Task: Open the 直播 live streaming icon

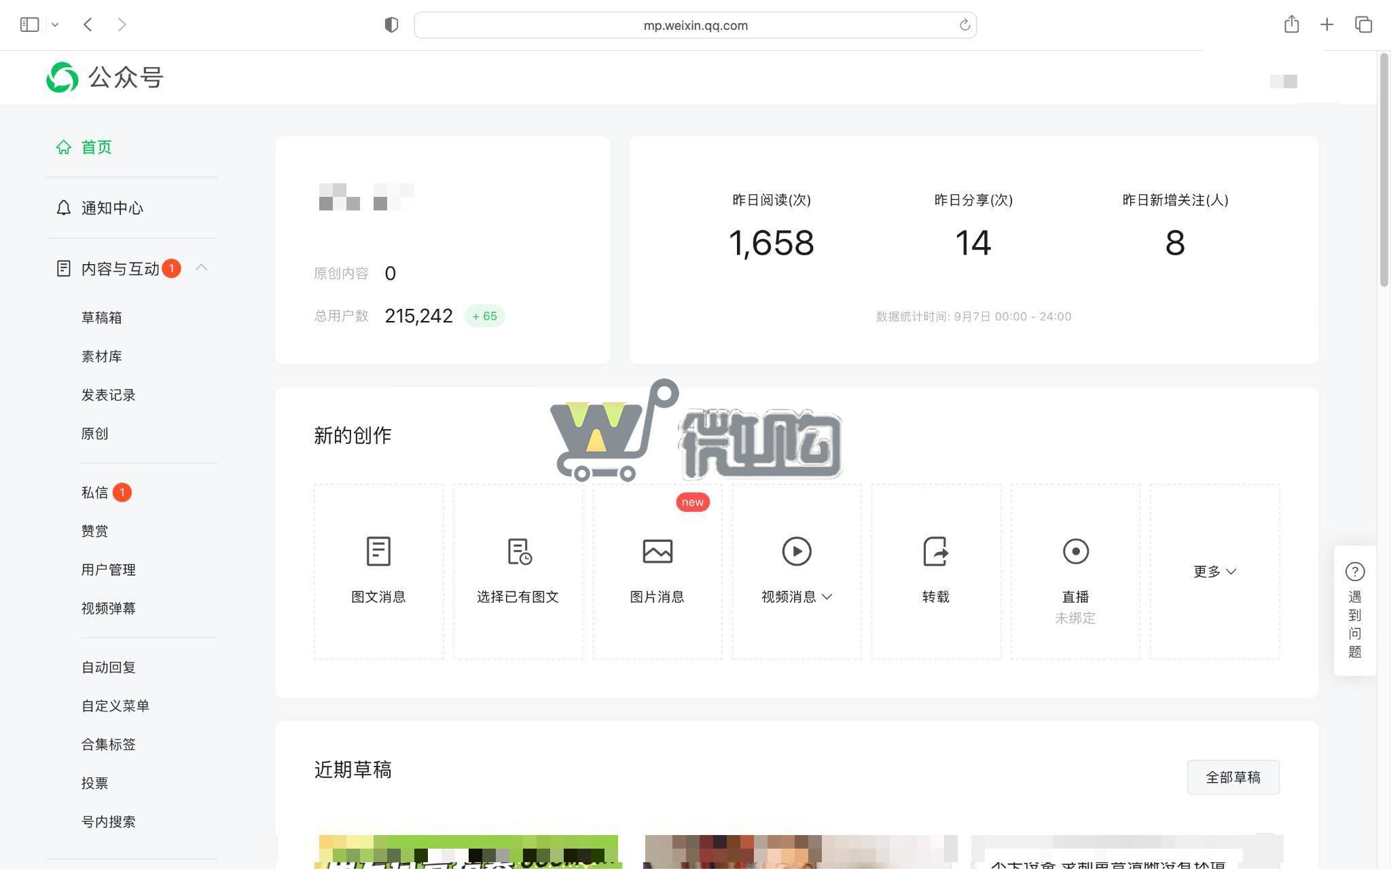Action: pos(1074,551)
